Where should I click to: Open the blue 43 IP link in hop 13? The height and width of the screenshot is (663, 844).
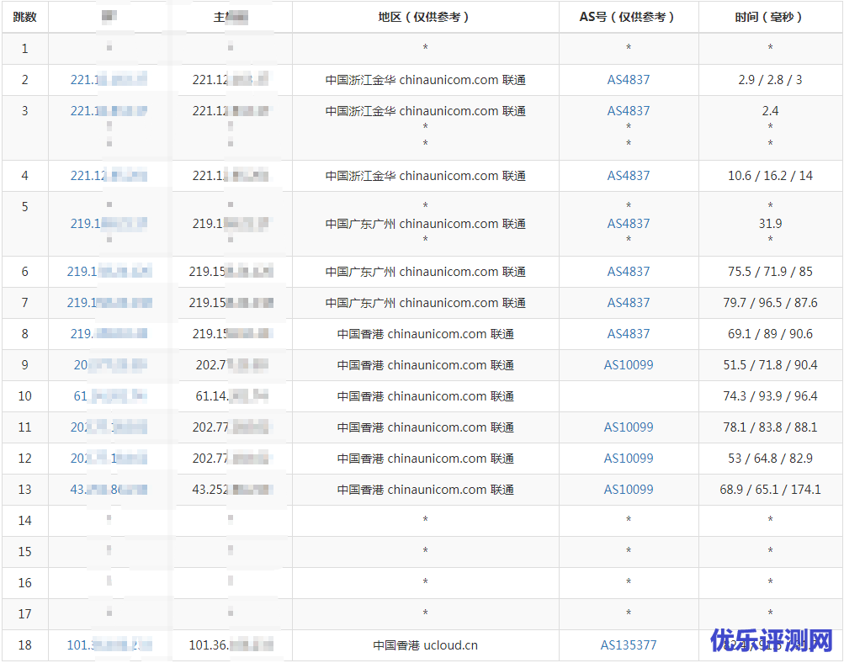click(x=109, y=490)
